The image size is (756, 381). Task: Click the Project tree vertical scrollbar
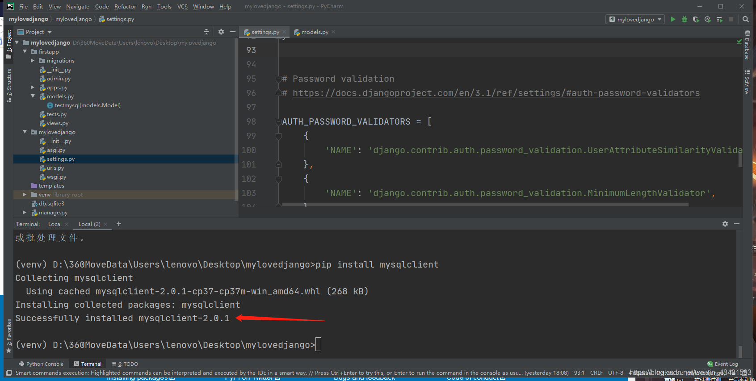pos(235,119)
